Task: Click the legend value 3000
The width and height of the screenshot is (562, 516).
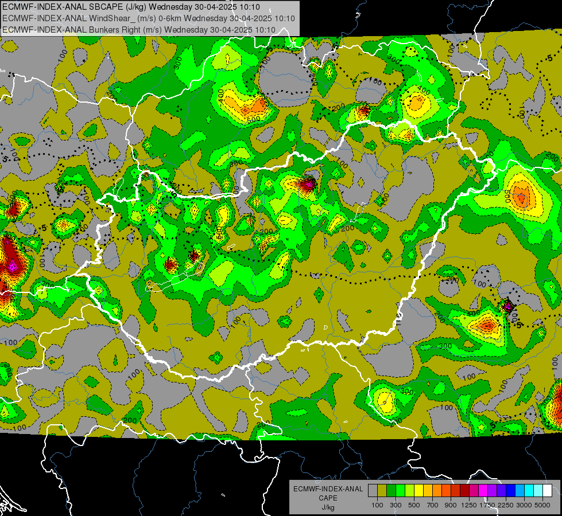Action: (x=524, y=505)
